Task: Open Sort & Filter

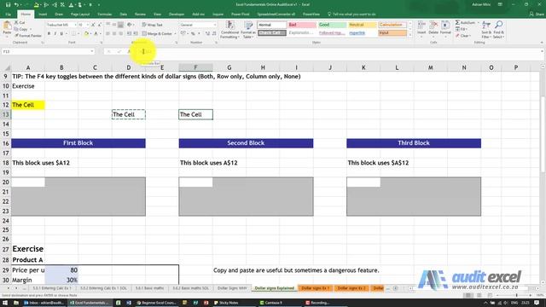Action: click(486, 30)
